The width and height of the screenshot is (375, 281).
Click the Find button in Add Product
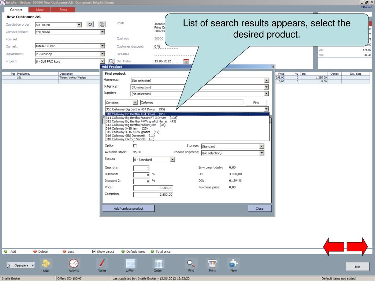pos(256,102)
